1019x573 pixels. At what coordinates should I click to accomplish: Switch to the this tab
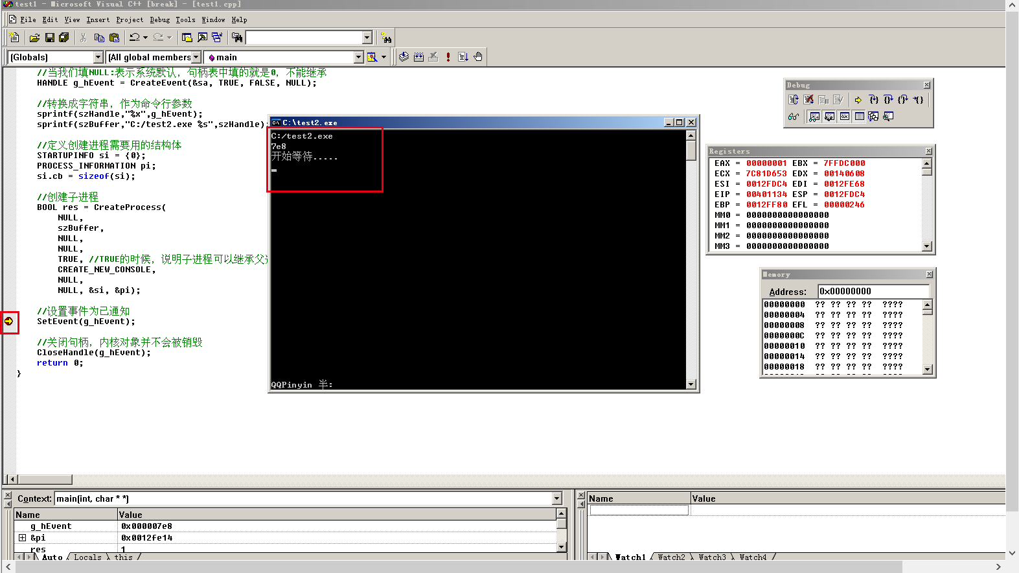pos(123,557)
